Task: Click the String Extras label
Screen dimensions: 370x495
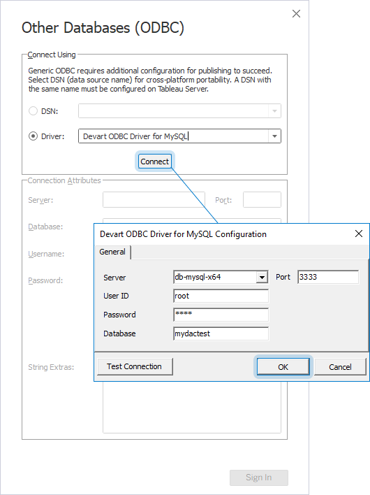Action: point(51,367)
